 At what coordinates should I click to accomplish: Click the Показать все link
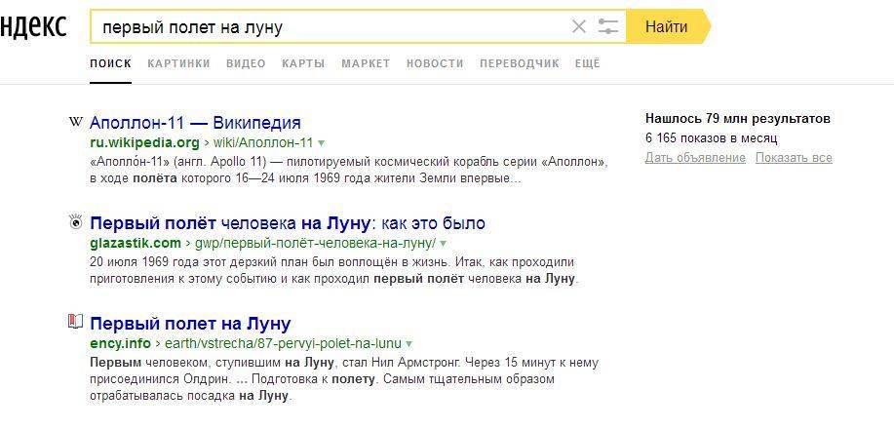click(793, 158)
